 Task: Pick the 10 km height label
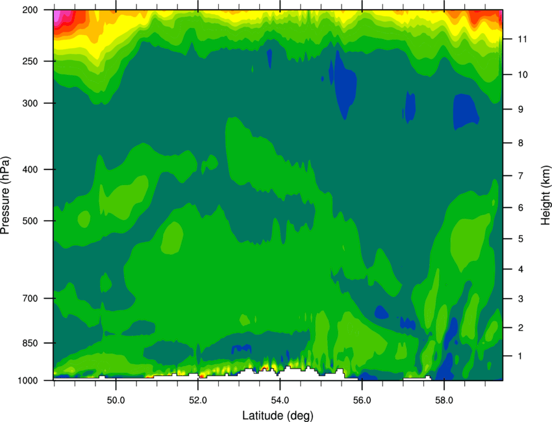523,75
